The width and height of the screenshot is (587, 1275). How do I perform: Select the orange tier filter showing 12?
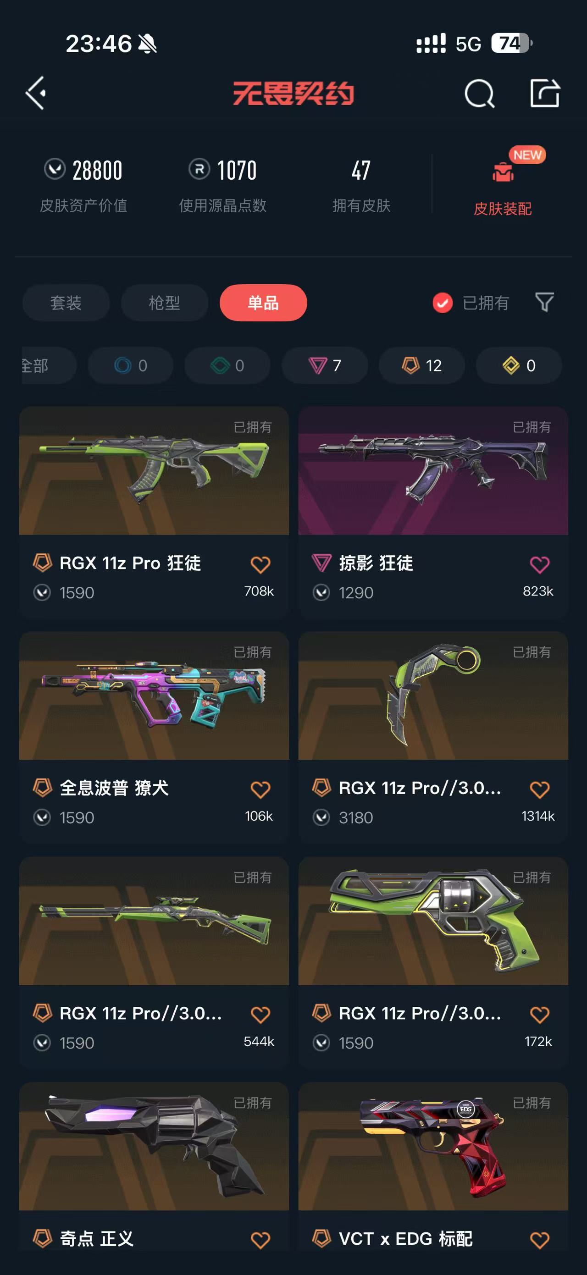tap(422, 365)
